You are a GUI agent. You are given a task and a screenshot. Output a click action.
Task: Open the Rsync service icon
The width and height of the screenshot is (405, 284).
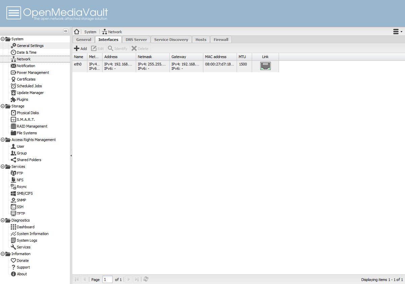(x=13, y=187)
